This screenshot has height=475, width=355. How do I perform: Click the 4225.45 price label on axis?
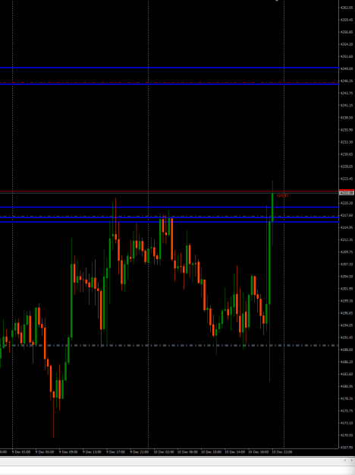347,179
